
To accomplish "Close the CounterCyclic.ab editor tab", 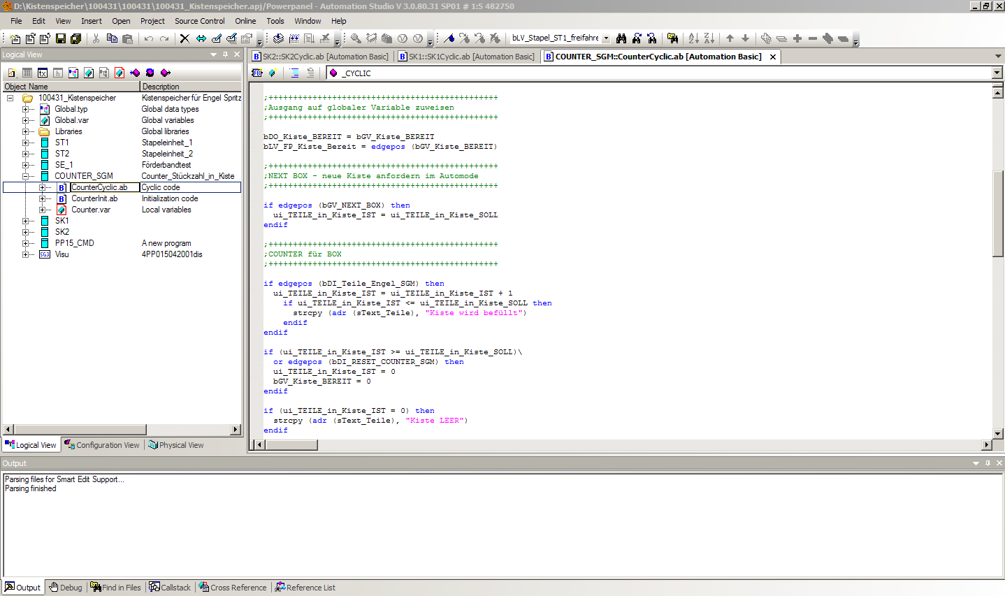I will (773, 57).
